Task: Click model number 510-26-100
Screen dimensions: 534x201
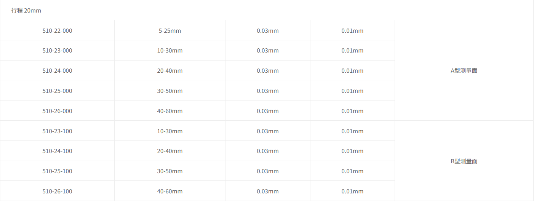Action: click(x=57, y=191)
